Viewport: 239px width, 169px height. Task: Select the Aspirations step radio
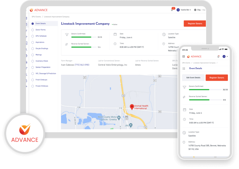pyautogui.click(x=33, y=42)
